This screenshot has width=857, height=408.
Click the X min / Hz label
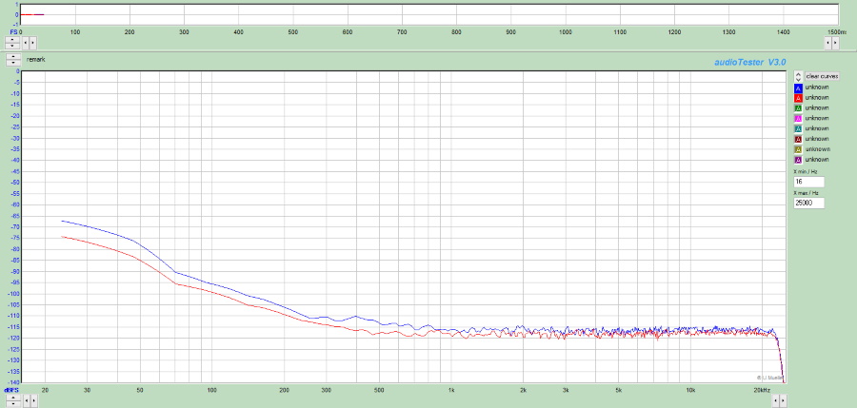tap(806, 171)
